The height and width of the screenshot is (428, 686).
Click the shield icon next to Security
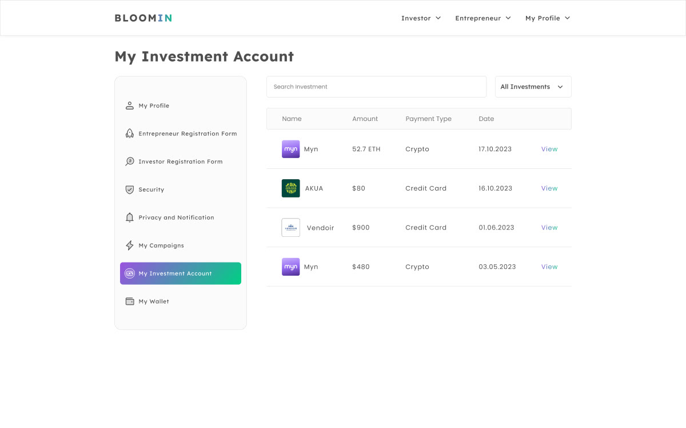tap(130, 189)
